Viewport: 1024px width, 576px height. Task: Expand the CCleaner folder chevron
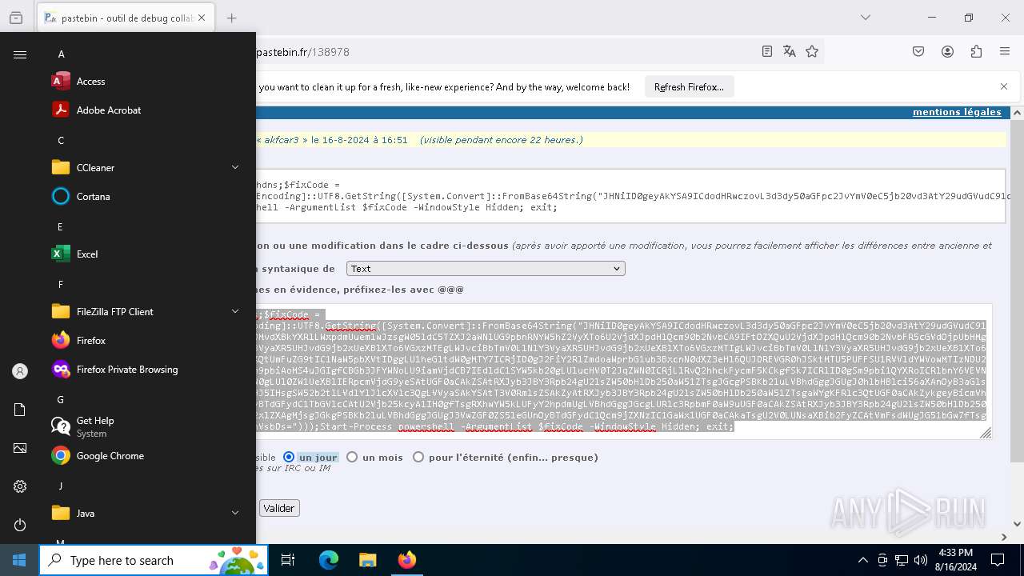point(235,168)
